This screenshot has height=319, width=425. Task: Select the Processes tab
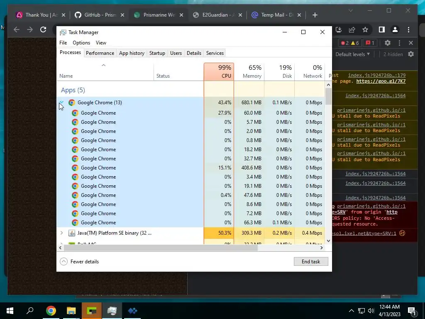click(70, 53)
